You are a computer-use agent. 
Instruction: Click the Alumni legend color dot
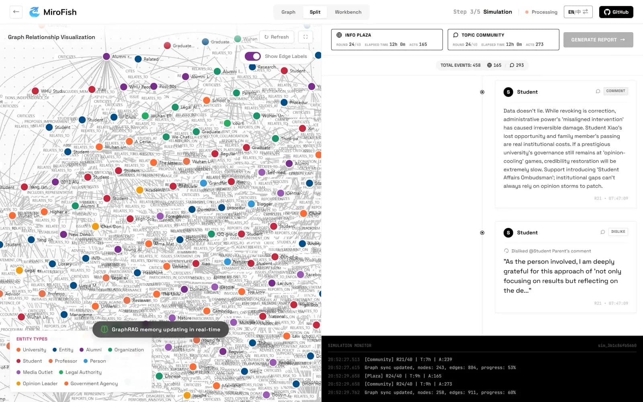click(x=82, y=350)
